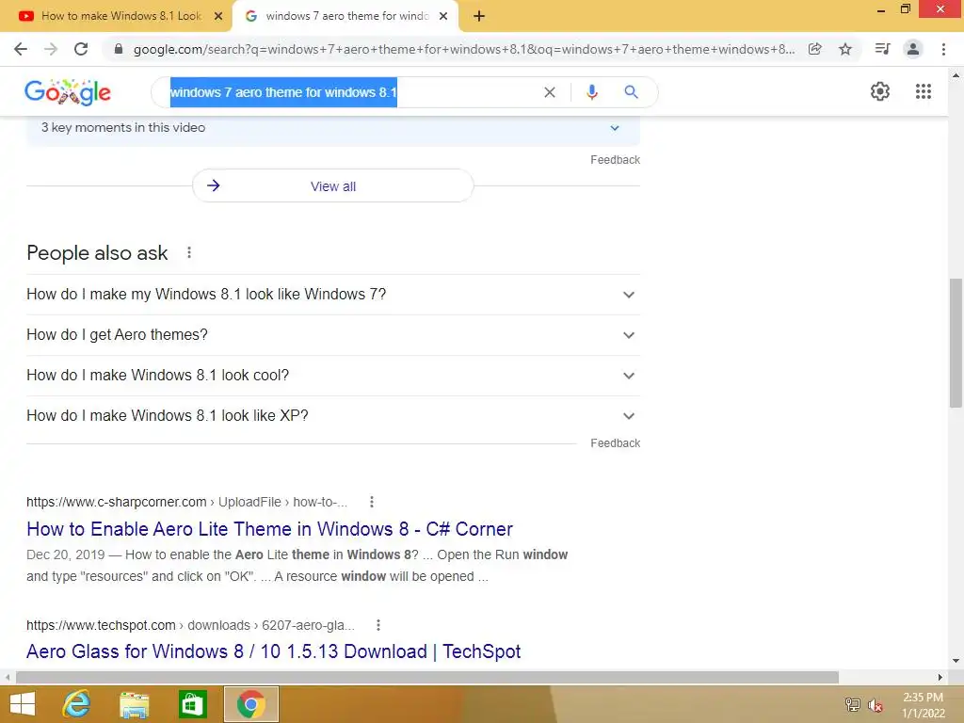Open 'How to Enable Aero Lite Theme in Windows 8' result
Viewport: 964px width, 723px height.
tap(269, 529)
